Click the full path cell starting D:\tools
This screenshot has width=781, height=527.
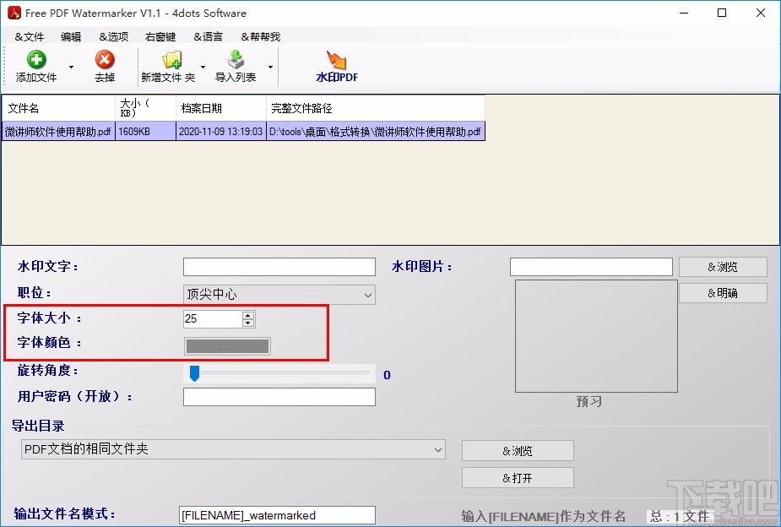click(376, 132)
